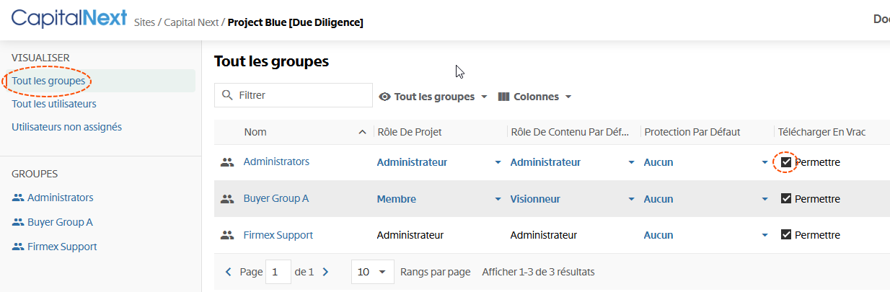Viewport: 890px width, 292px height.
Task: Sort by Nom column header
Action: [x=255, y=132]
